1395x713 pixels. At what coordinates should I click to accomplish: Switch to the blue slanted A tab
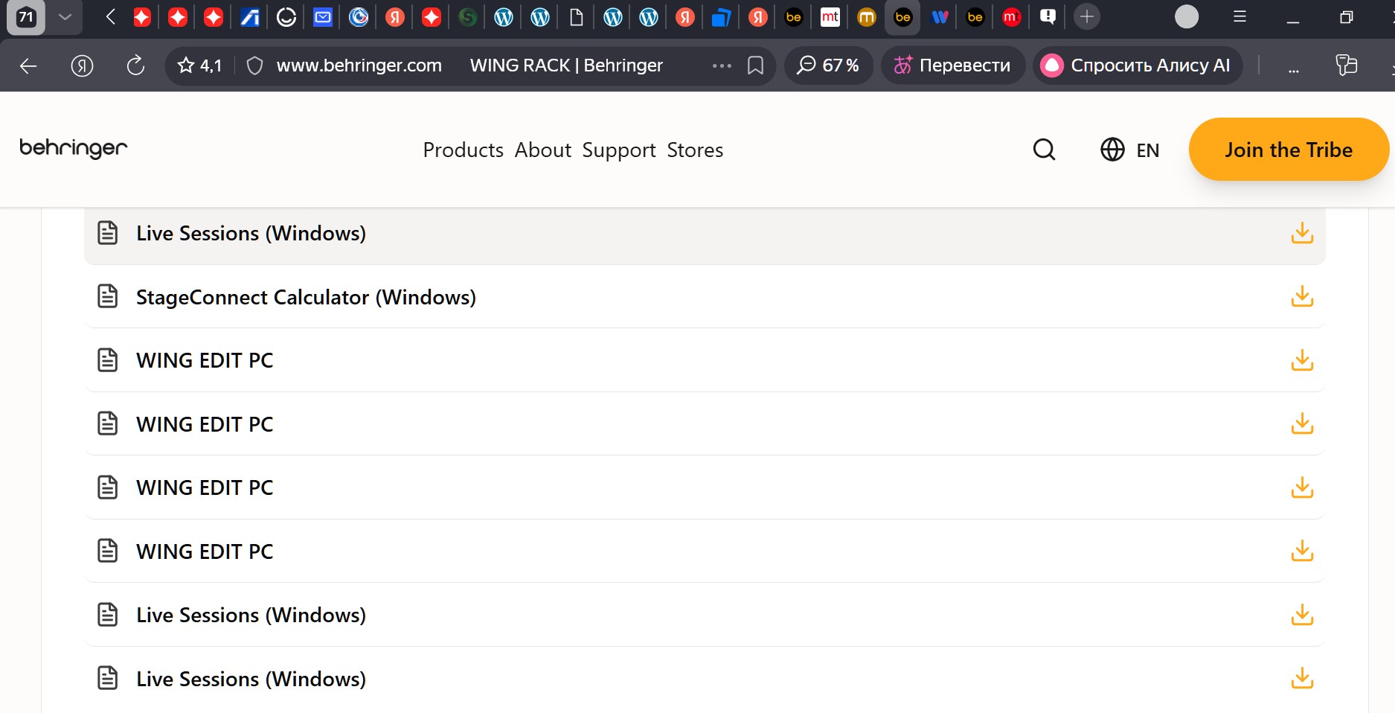250,17
